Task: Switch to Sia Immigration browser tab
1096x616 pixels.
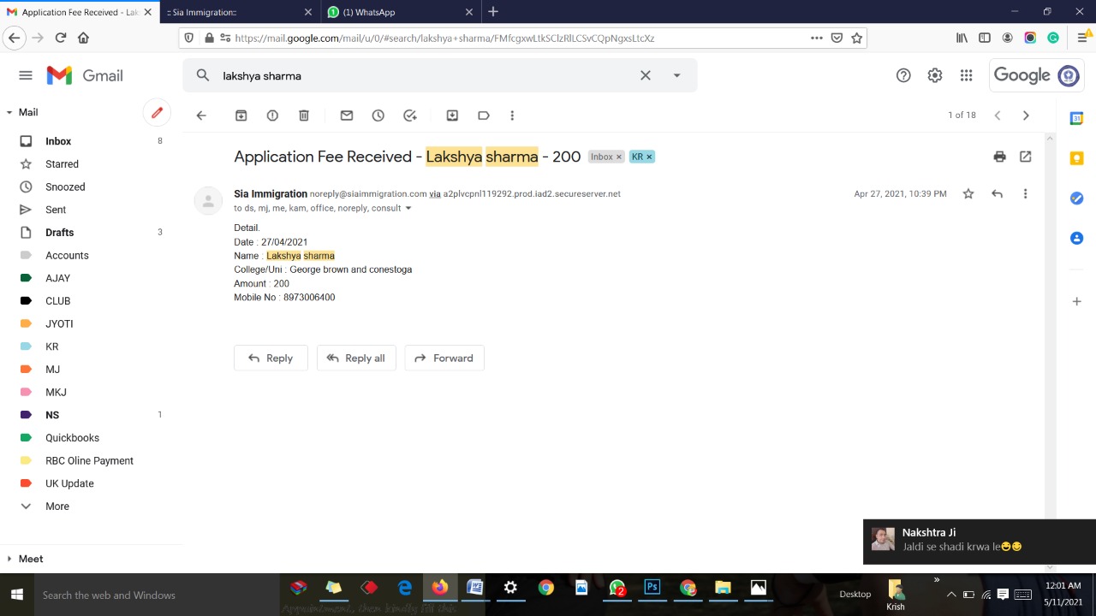Action: [x=238, y=12]
